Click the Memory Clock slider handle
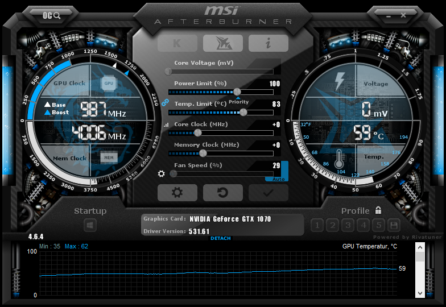Screen dimensions: 446x307 point(203,153)
